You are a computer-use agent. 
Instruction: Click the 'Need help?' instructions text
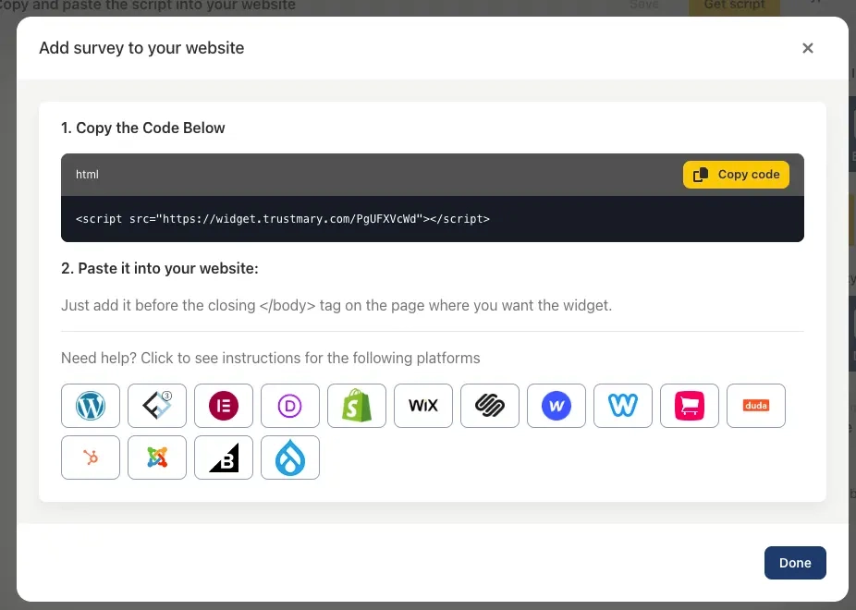click(x=271, y=358)
